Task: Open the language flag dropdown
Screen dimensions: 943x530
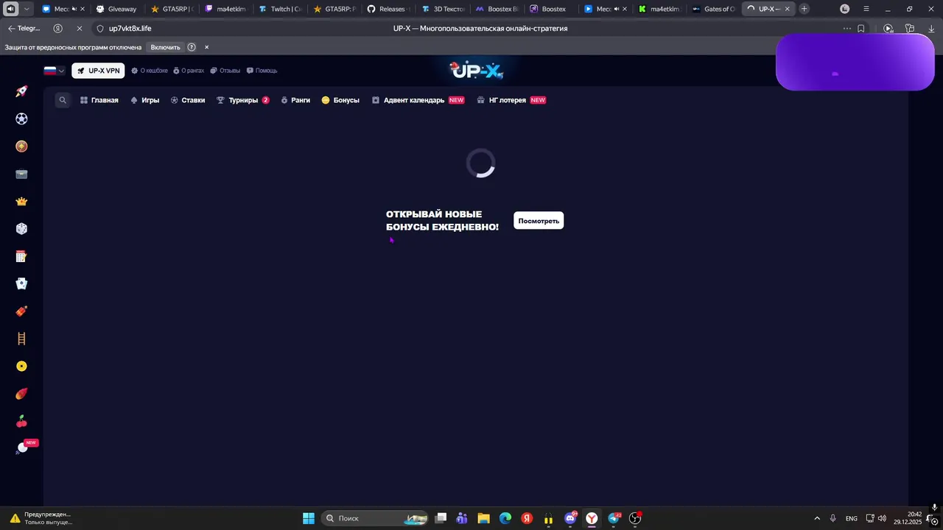Action: [54, 71]
